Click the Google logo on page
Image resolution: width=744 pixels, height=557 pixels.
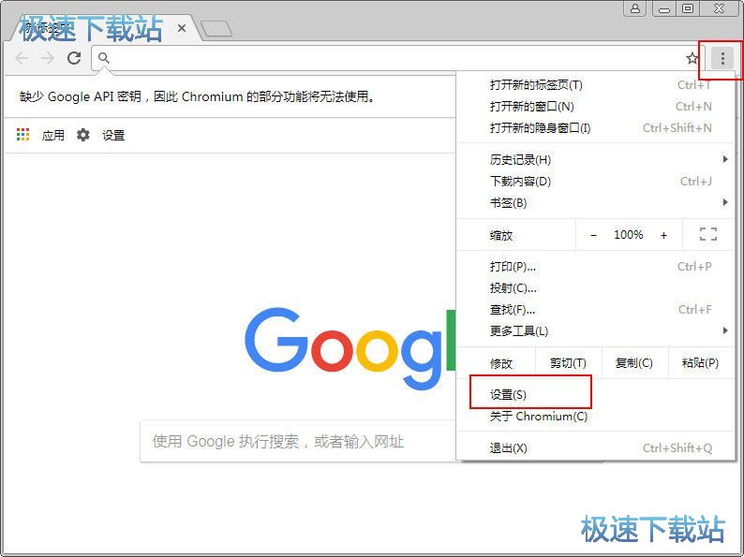350,349
